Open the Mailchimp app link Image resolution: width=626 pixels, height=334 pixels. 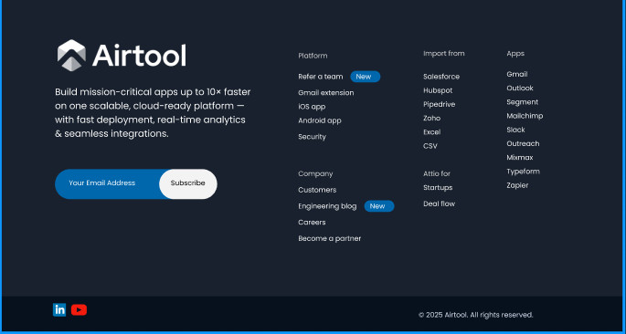tap(525, 116)
